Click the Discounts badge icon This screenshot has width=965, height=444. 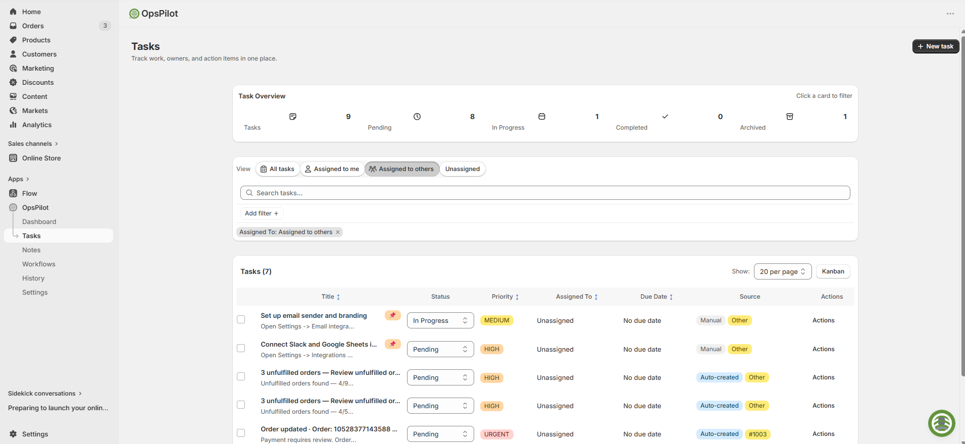pyautogui.click(x=13, y=82)
